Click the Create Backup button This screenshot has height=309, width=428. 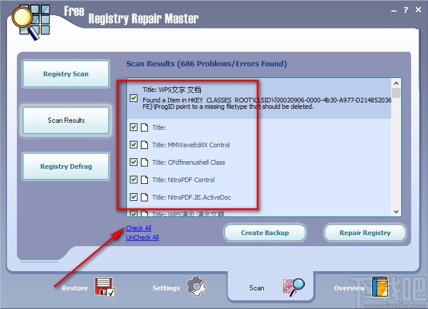tap(265, 233)
